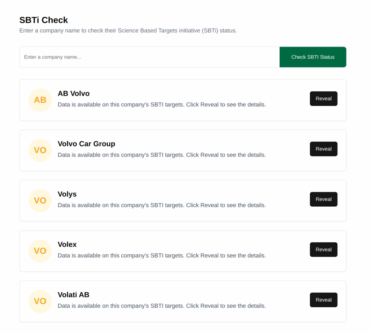370x334 pixels.
Task: Click the AB Volvo company name text
Action: [x=73, y=93]
